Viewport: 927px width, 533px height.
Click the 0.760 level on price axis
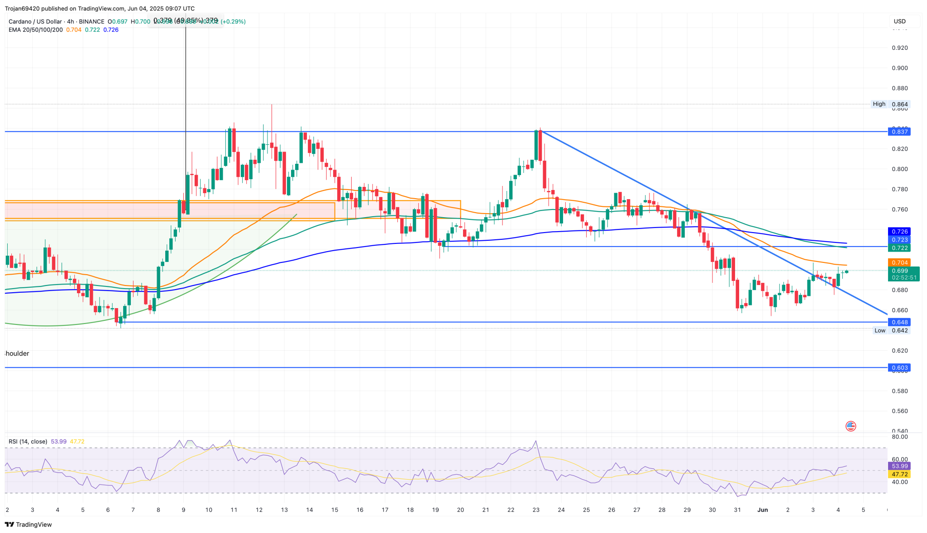coord(899,209)
